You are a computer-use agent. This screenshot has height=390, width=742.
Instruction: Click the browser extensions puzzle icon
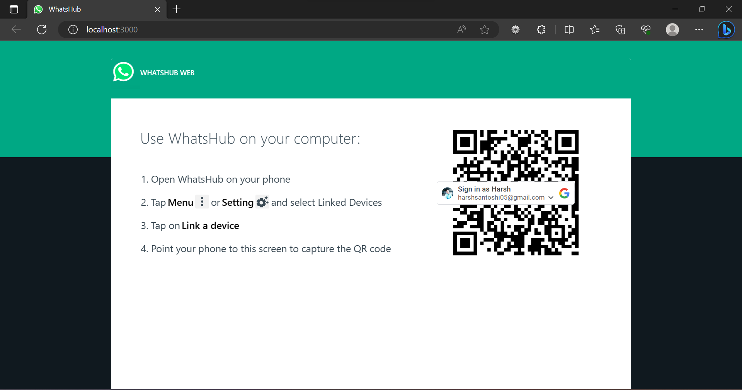click(541, 30)
